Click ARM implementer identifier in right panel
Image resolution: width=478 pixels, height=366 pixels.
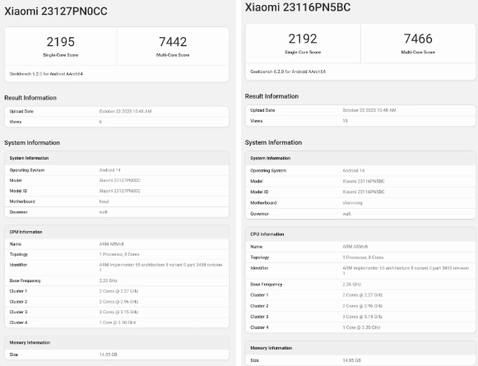tap(406, 271)
